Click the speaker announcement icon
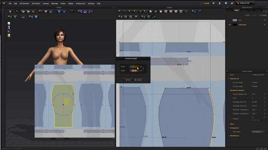 tap(214, 3)
